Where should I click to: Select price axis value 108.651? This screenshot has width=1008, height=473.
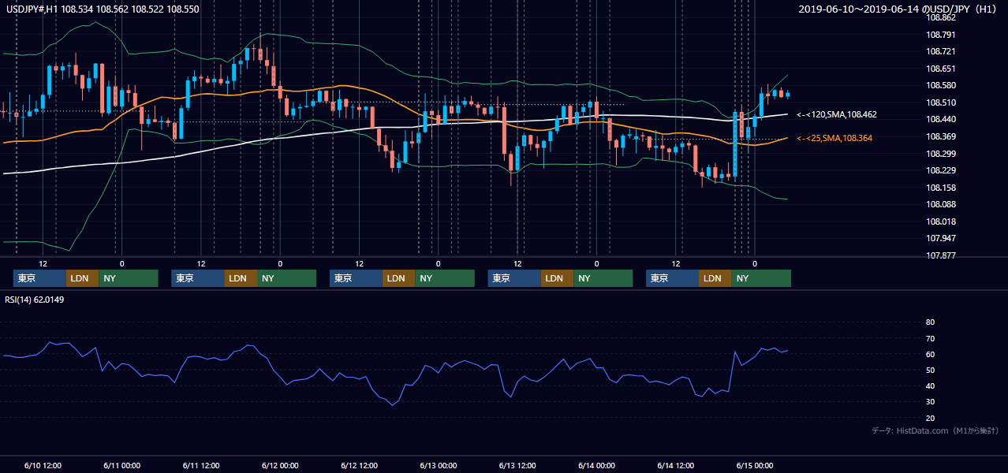click(941, 69)
